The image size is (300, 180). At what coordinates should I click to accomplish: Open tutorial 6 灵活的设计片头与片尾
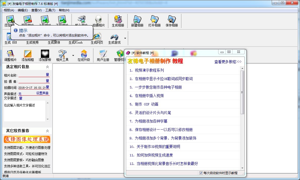pos(153,113)
